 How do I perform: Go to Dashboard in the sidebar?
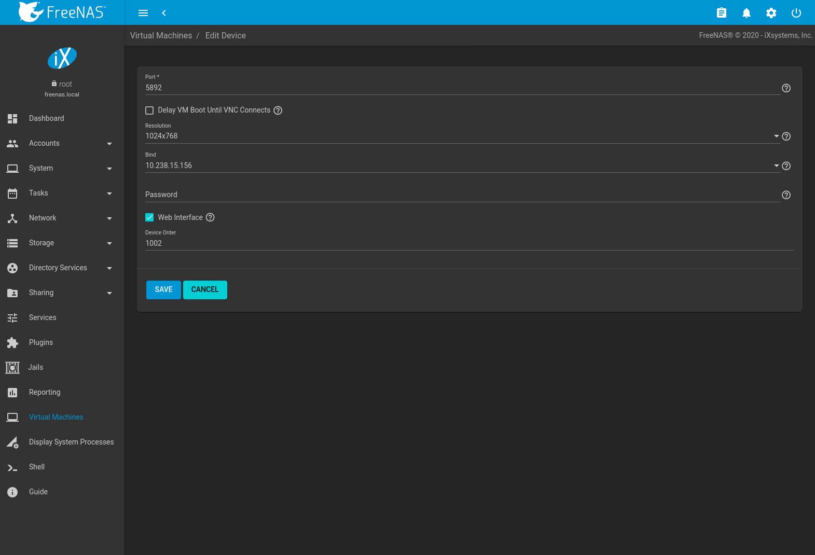(x=47, y=118)
